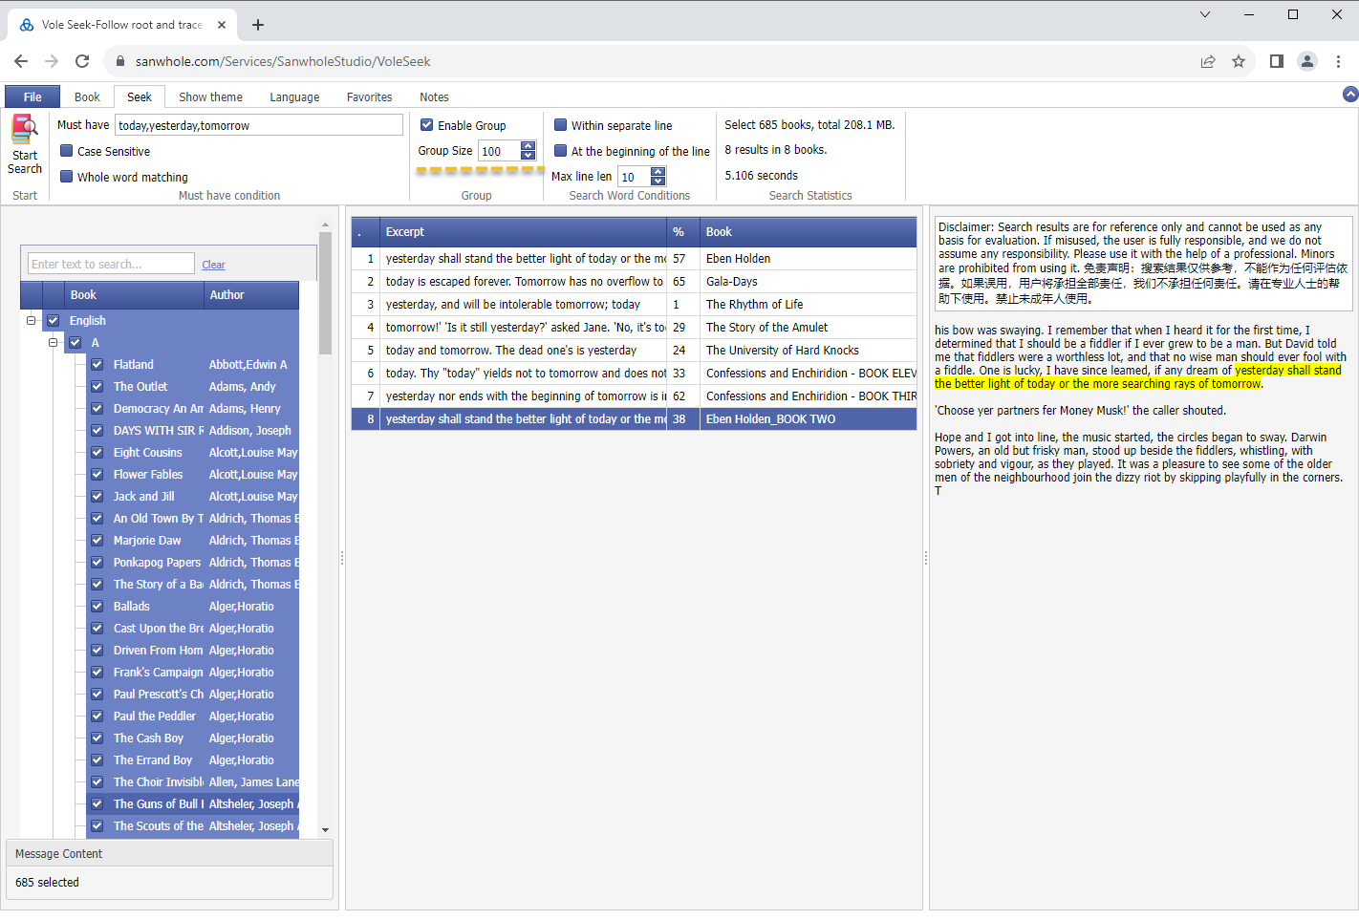Collapse the ribbon with the round arrow icon
The height and width of the screenshot is (920, 1359).
pyautogui.click(x=1350, y=94)
